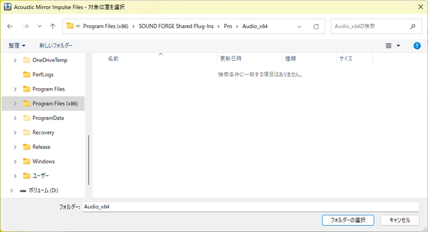428x232 pixels.
Task: Select the PerfLogs folder icon
Action: 27,75
